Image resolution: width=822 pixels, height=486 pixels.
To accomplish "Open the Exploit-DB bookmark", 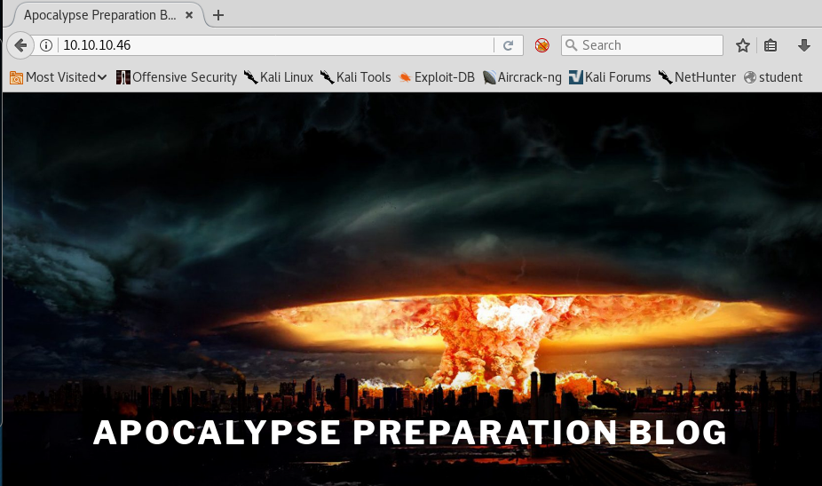I will pos(437,77).
